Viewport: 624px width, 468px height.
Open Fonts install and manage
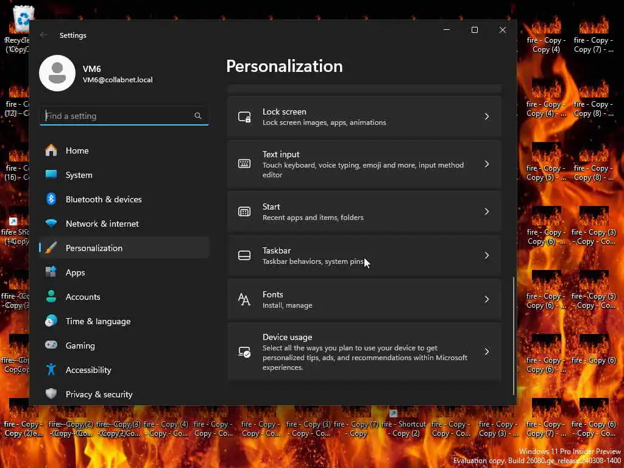click(x=364, y=299)
